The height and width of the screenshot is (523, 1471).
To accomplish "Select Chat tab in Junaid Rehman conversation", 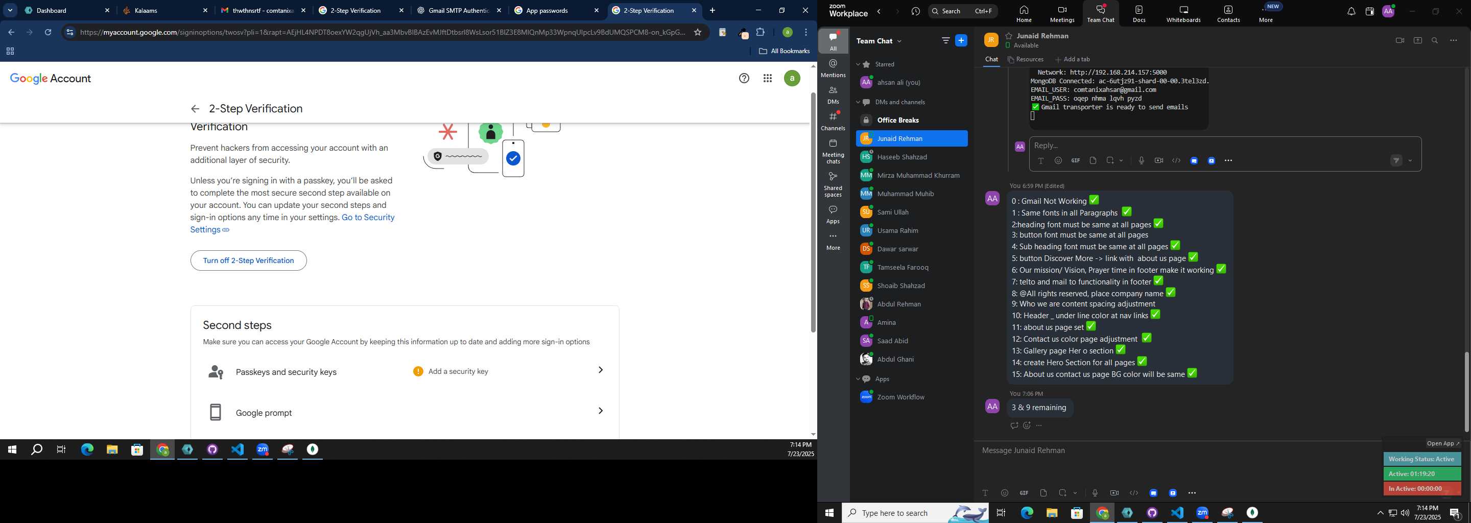I will coord(991,59).
